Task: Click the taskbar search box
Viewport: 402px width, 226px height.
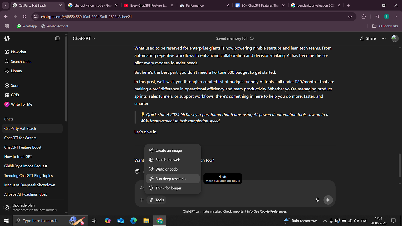Action: pos(50,221)
